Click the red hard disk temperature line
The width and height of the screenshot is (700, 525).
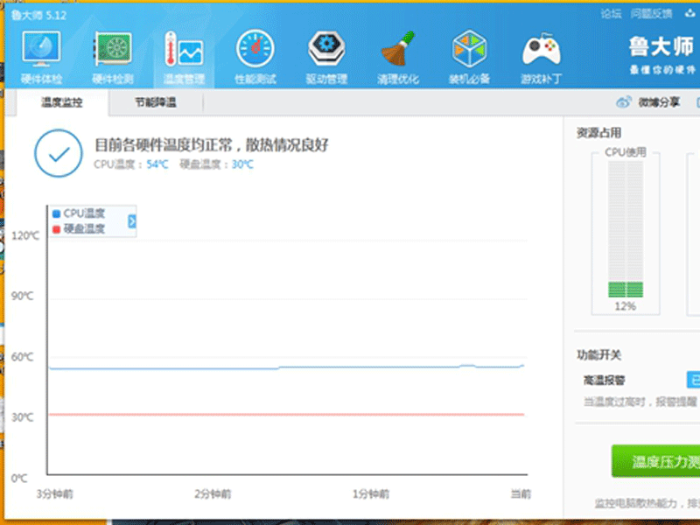[286, 415]
